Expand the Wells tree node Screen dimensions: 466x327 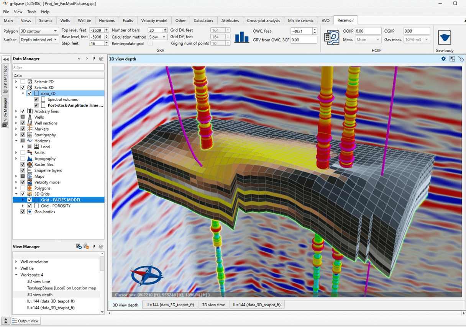[16, 117]
